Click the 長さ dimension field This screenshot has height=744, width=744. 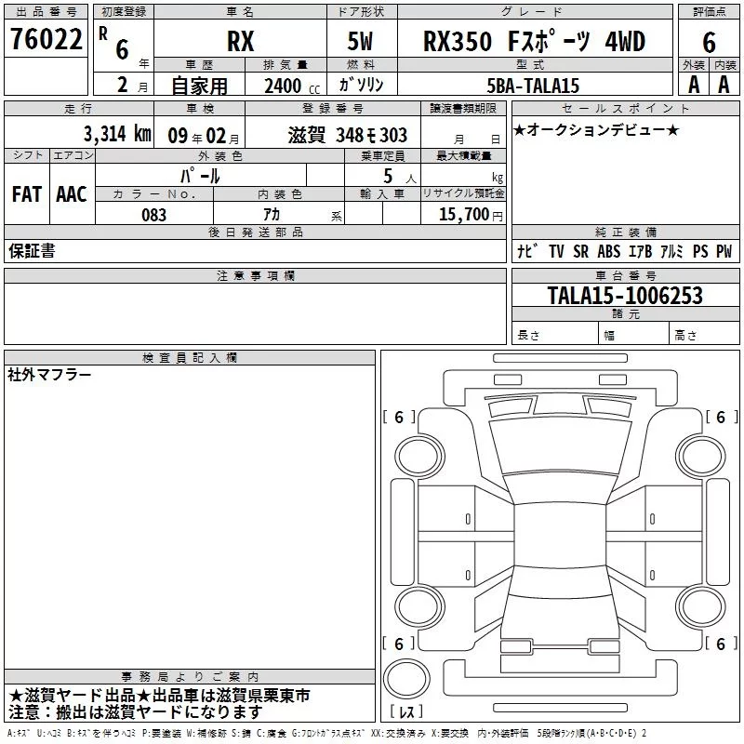555,335
